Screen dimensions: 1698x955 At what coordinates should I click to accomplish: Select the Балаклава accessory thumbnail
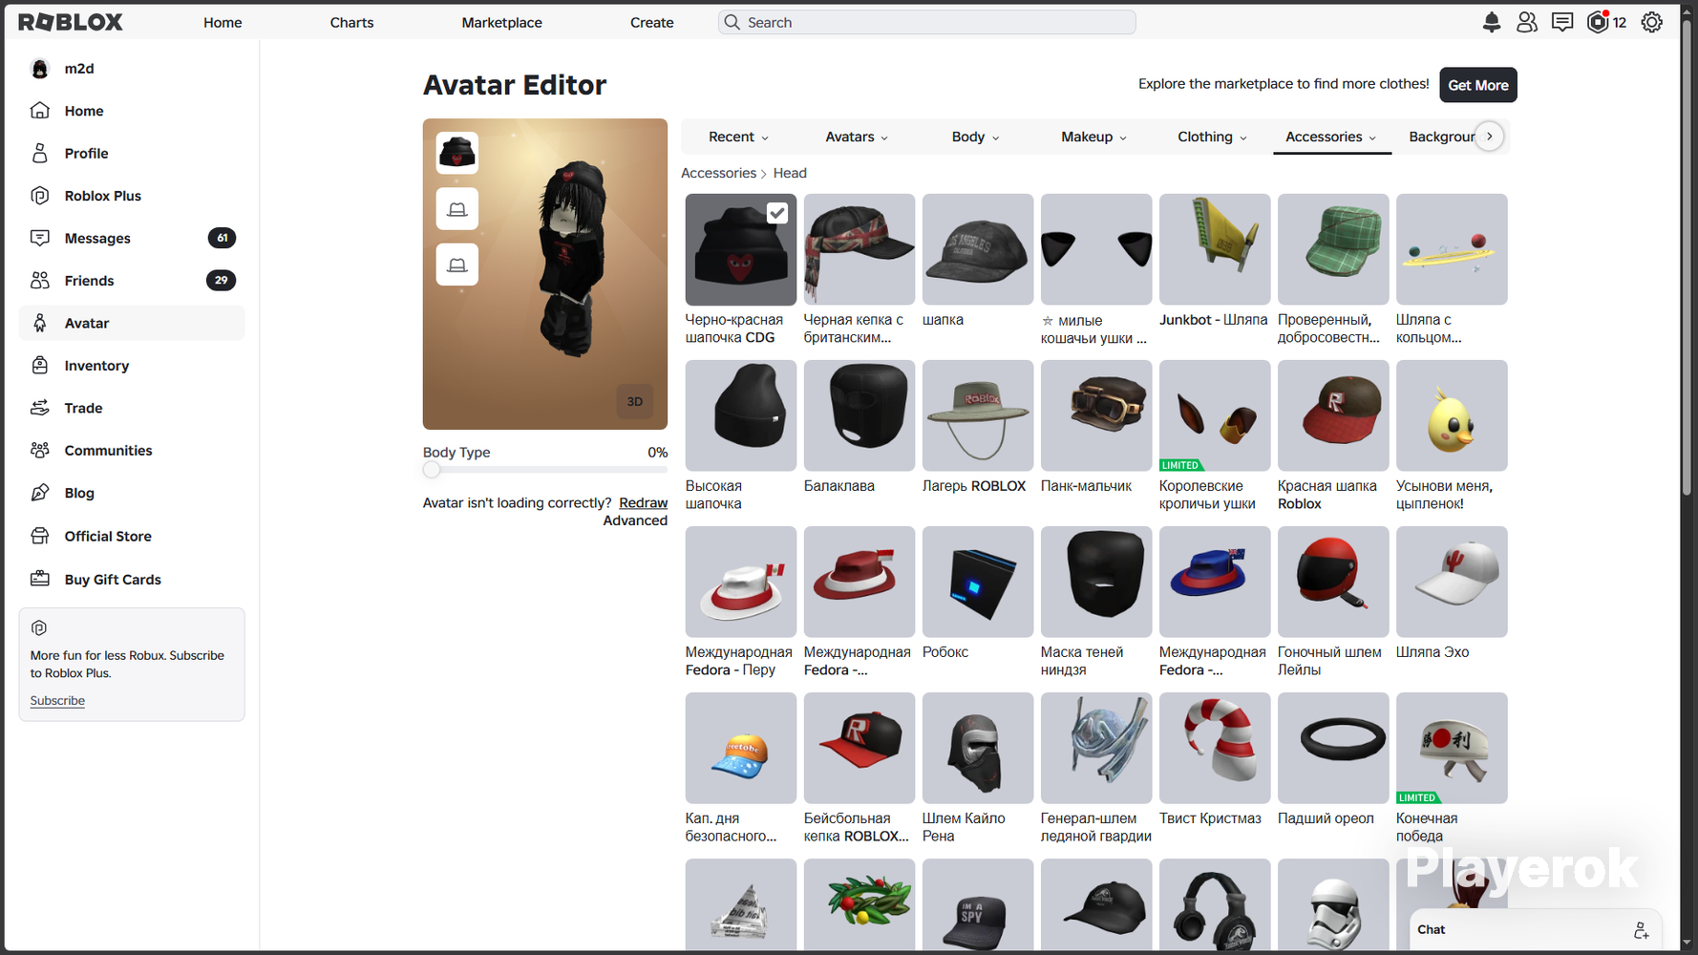coord(860,415)
